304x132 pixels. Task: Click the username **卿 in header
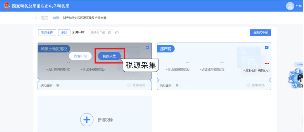(x=299, y=6)
